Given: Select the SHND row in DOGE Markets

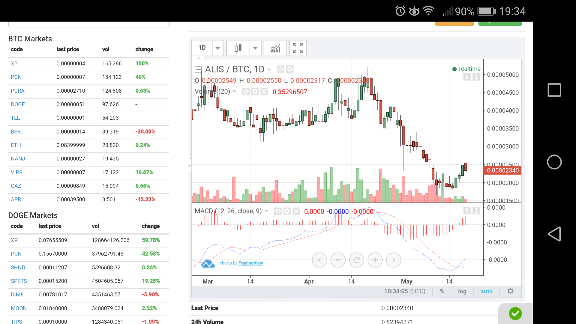Looking at the screenshot, I should pyautogui.click(x=18, y=268).
